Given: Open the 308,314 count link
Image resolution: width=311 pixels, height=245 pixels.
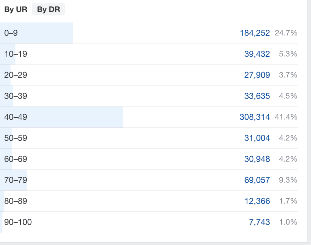Looking at the screenshot, I should click(255, 117).
